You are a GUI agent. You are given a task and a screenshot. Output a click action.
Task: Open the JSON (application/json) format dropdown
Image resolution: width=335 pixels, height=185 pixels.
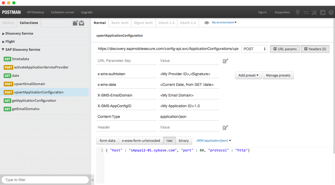[214, 141]
